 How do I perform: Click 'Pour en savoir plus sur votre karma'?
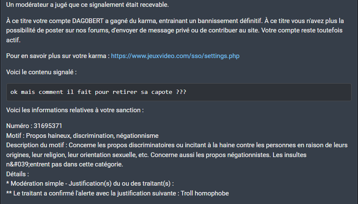58,56
